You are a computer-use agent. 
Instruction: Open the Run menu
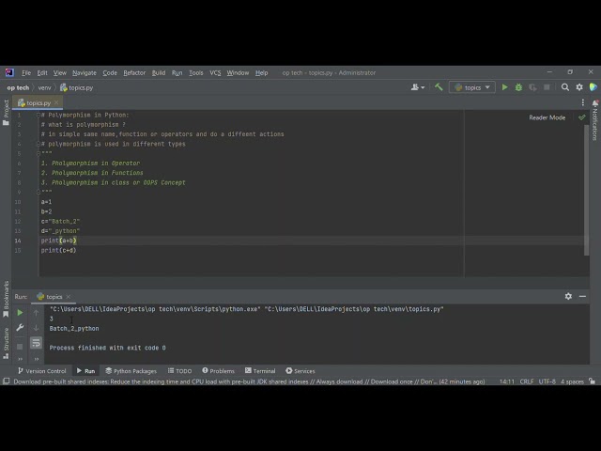click(177, 72)
